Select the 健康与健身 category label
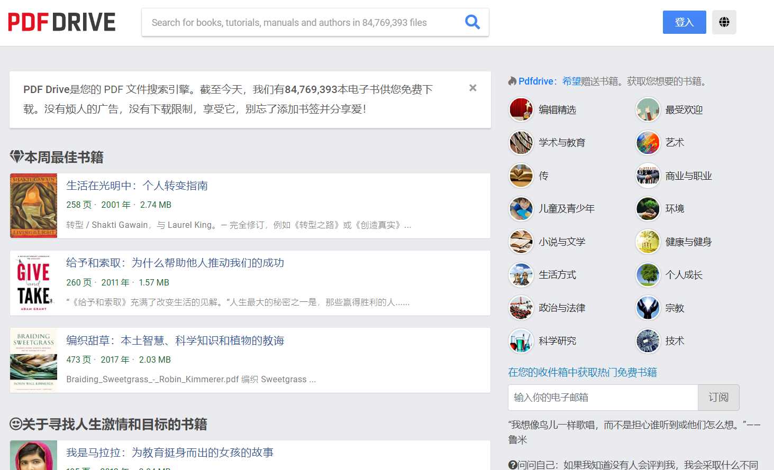The image size is (774, 470). click(689, 242)
